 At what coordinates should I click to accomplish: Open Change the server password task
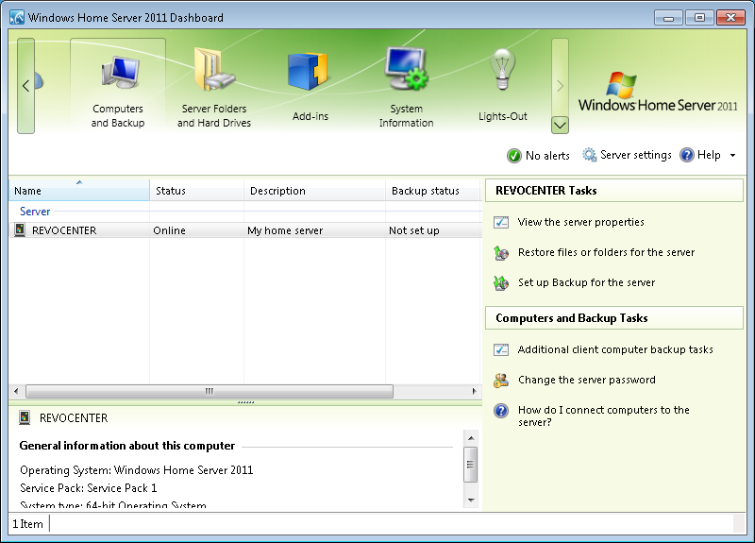pos(586,381)
